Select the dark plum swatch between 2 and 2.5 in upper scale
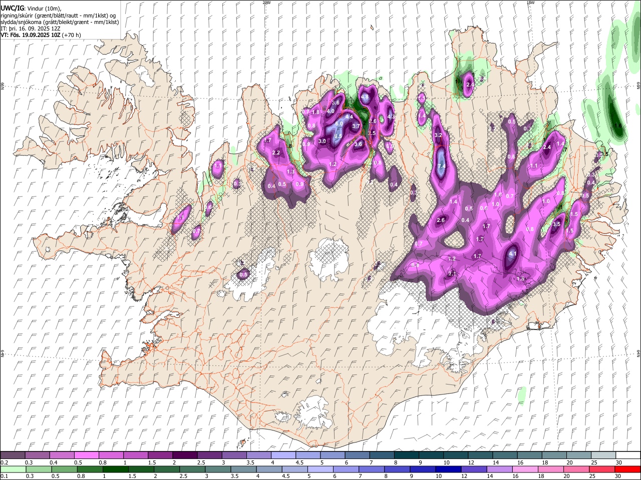The height and width of the screenshot is (480, 641). point(185,455)
